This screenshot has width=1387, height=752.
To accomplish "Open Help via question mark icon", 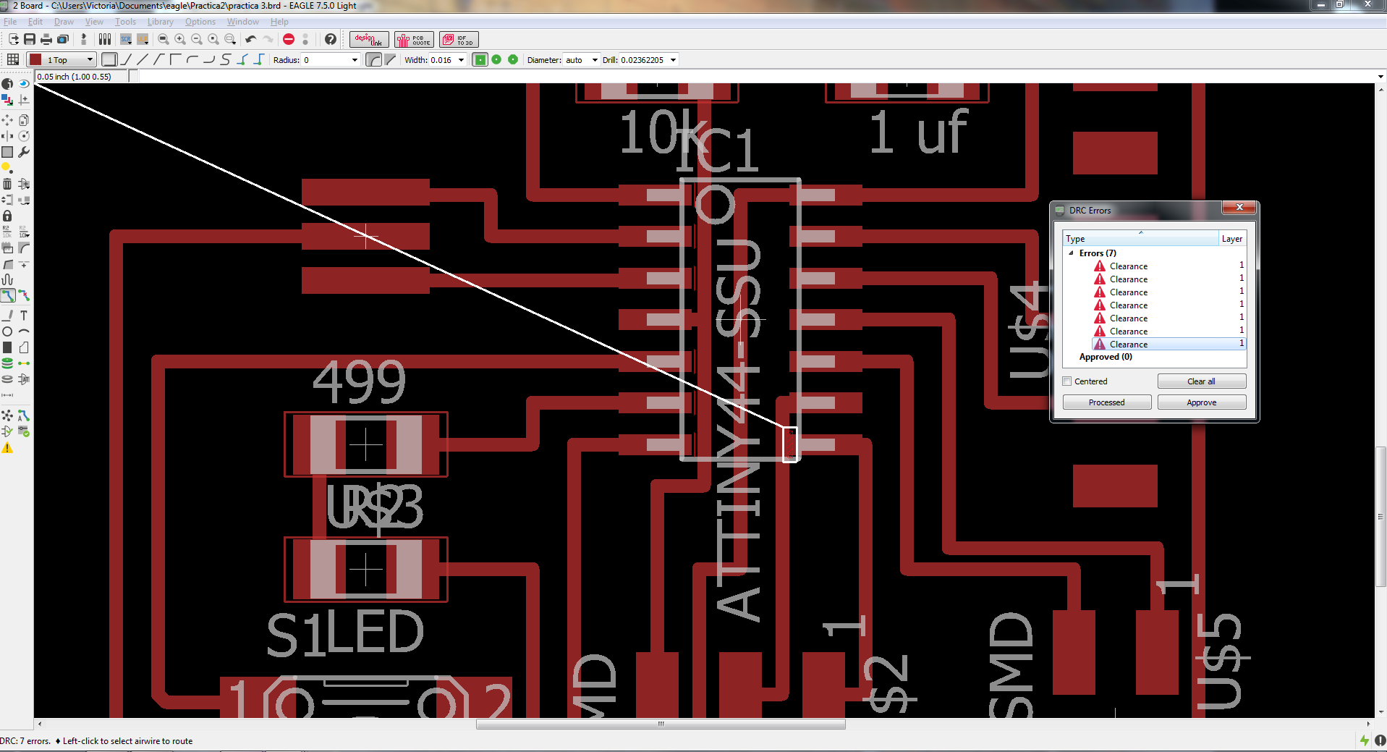I will click(x=331, y=39).
